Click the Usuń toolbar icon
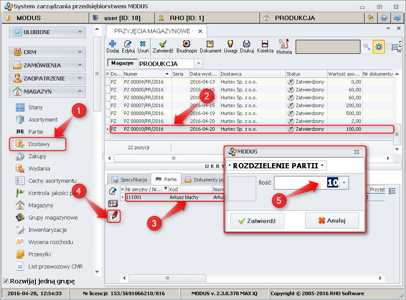Viewport: 406px width, 300px height. click(143, 47)
